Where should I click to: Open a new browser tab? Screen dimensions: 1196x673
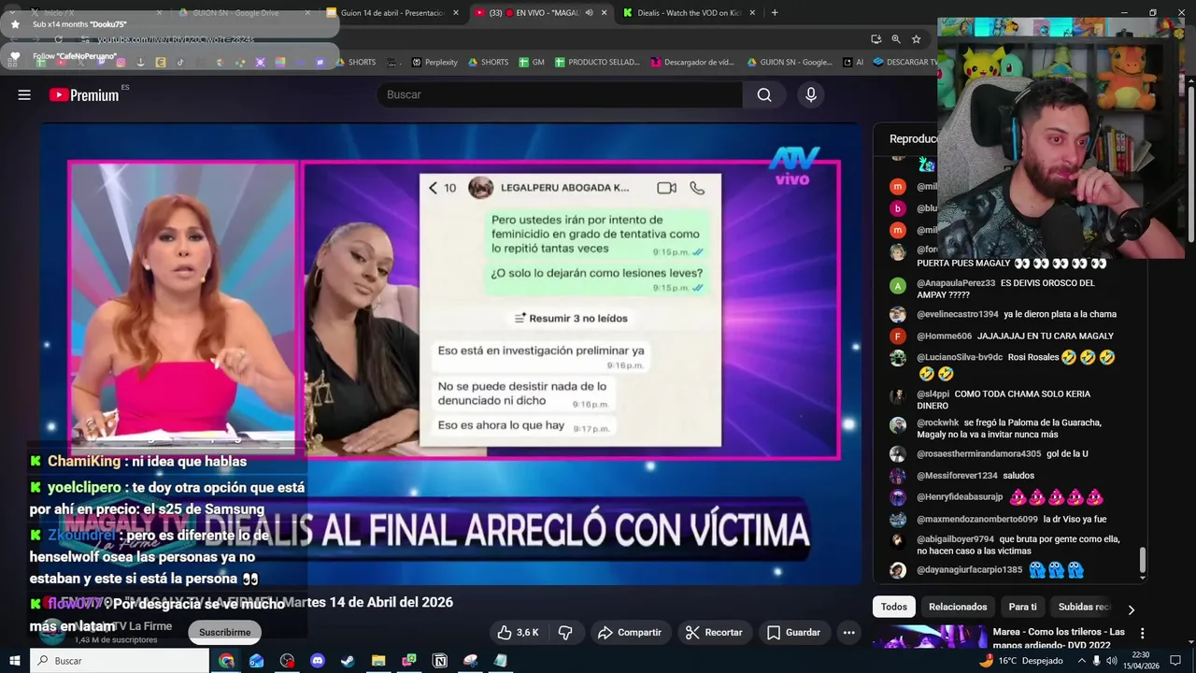coord(775,13)
